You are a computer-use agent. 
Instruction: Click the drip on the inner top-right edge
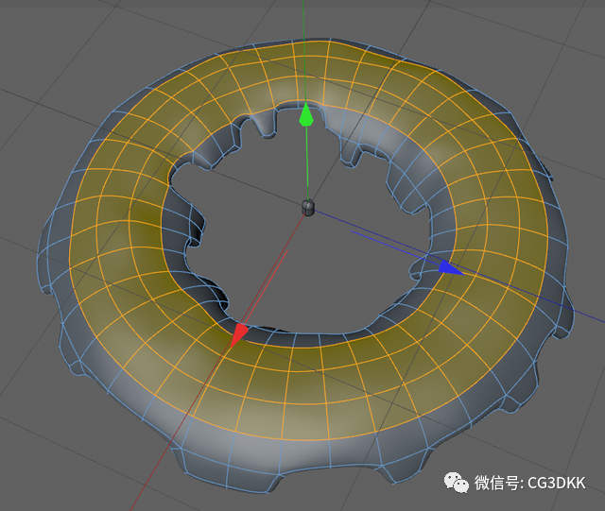351,154
